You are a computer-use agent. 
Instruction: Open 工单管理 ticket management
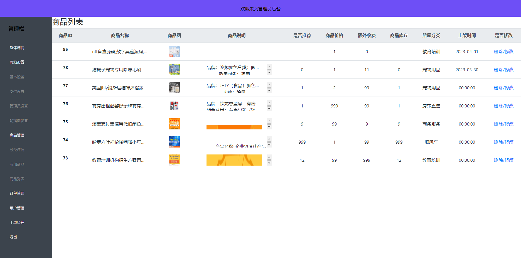[x=17, y=222]
